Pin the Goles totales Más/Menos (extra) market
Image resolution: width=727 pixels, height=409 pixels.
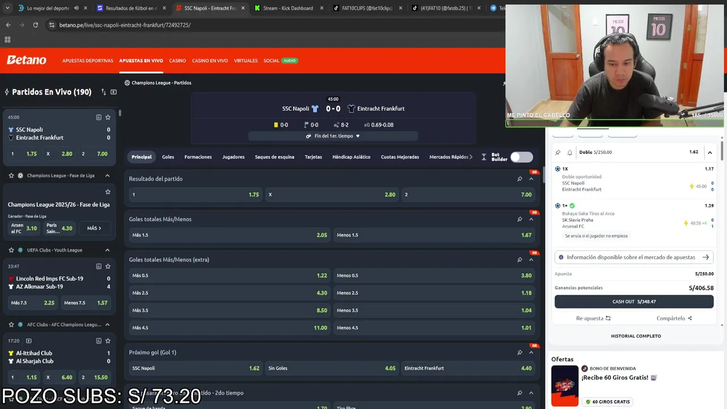click(520, 260)
